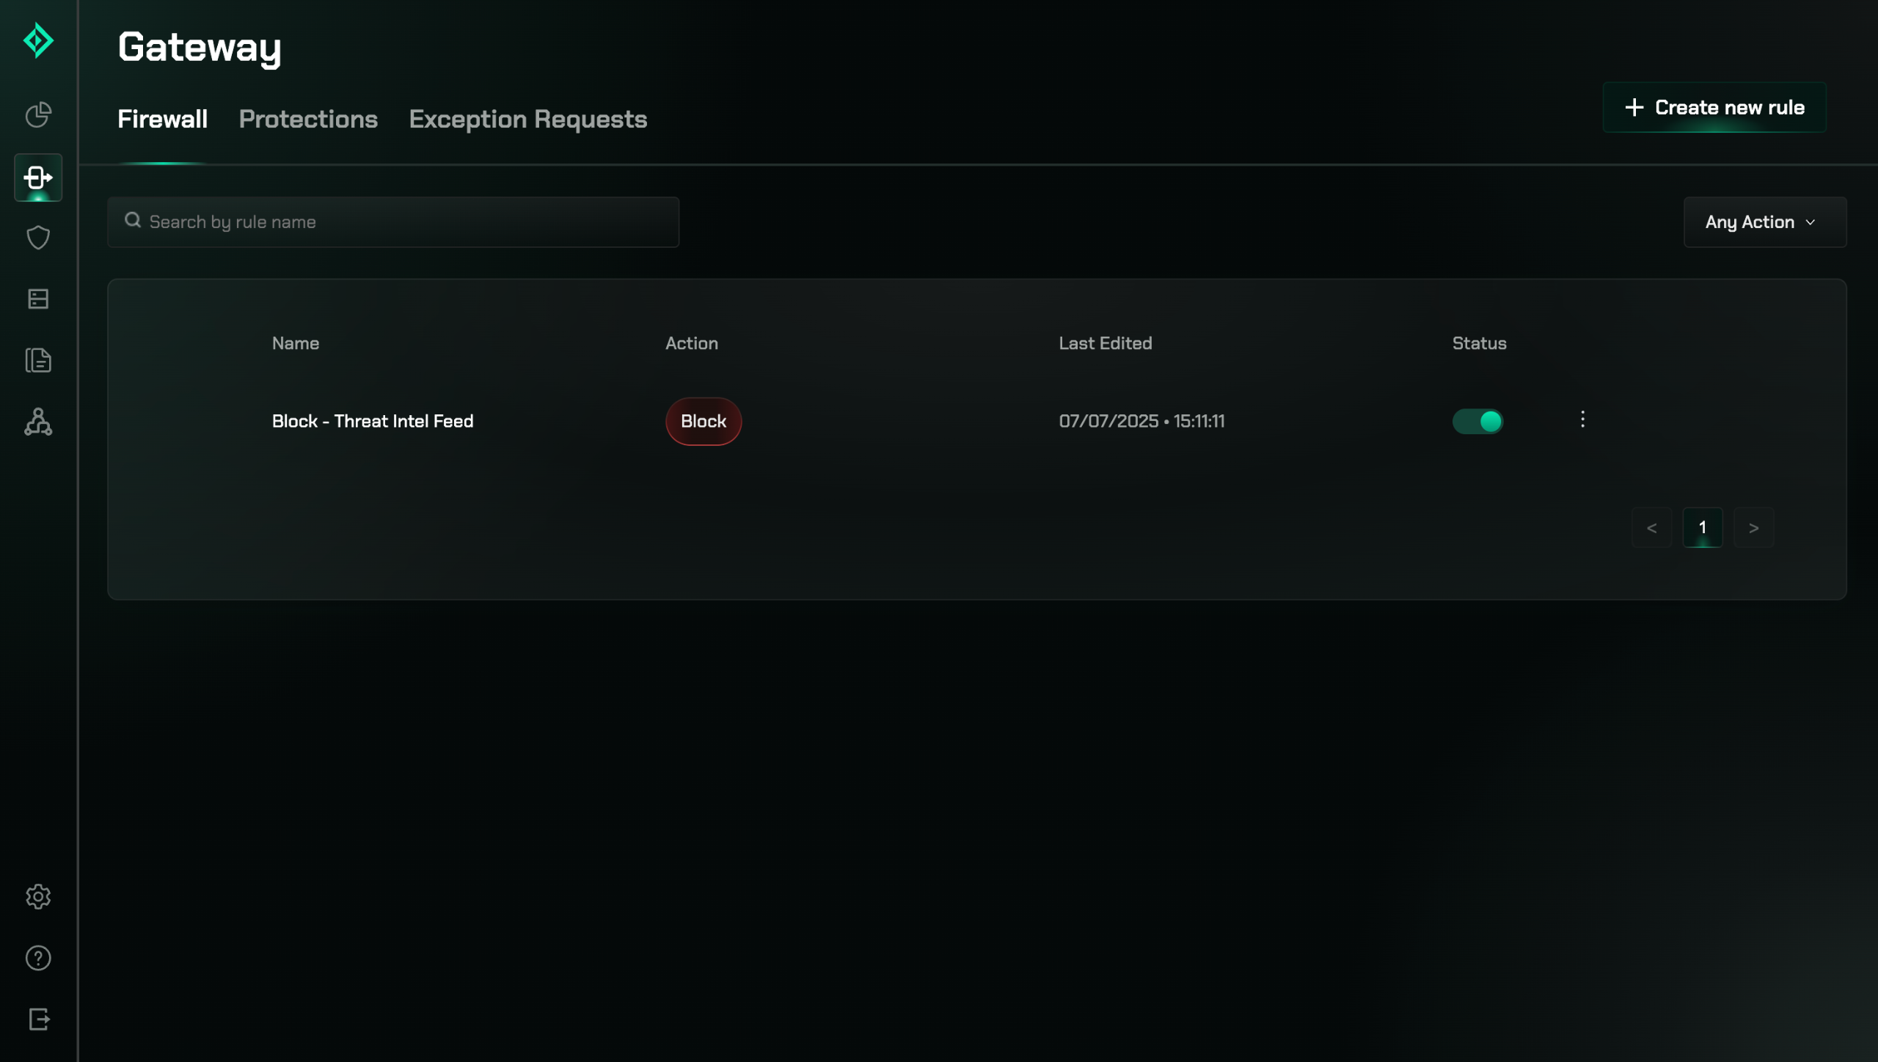Switch to the Exception Requests tab
The width and height of the screenshot is (1878, 1062).
(x=527, y=120)
